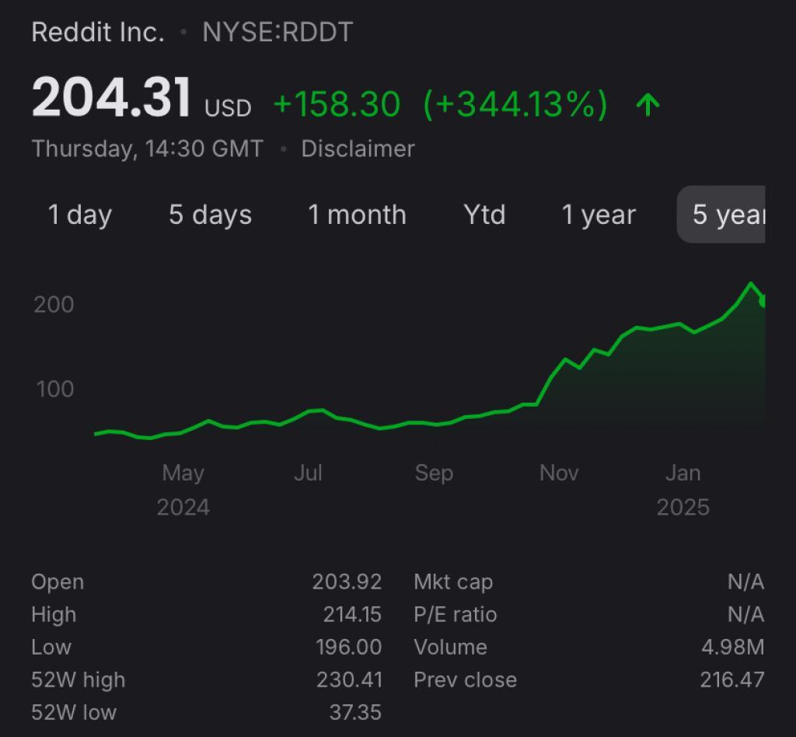Click the Open label in stats
Viewport: 796px width, 737px height.
click(58, 582)
